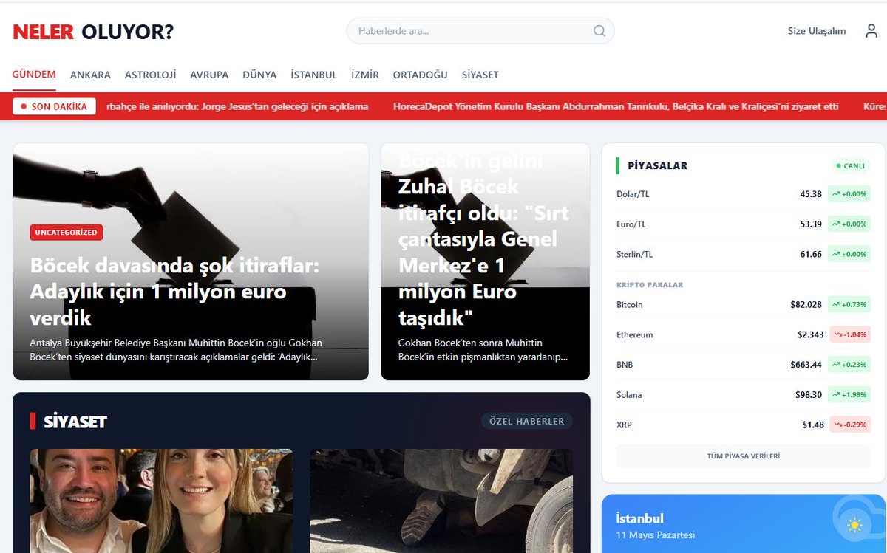887x553 pixels.
Task: Open the İZMİR category
Action: point(365,75)
